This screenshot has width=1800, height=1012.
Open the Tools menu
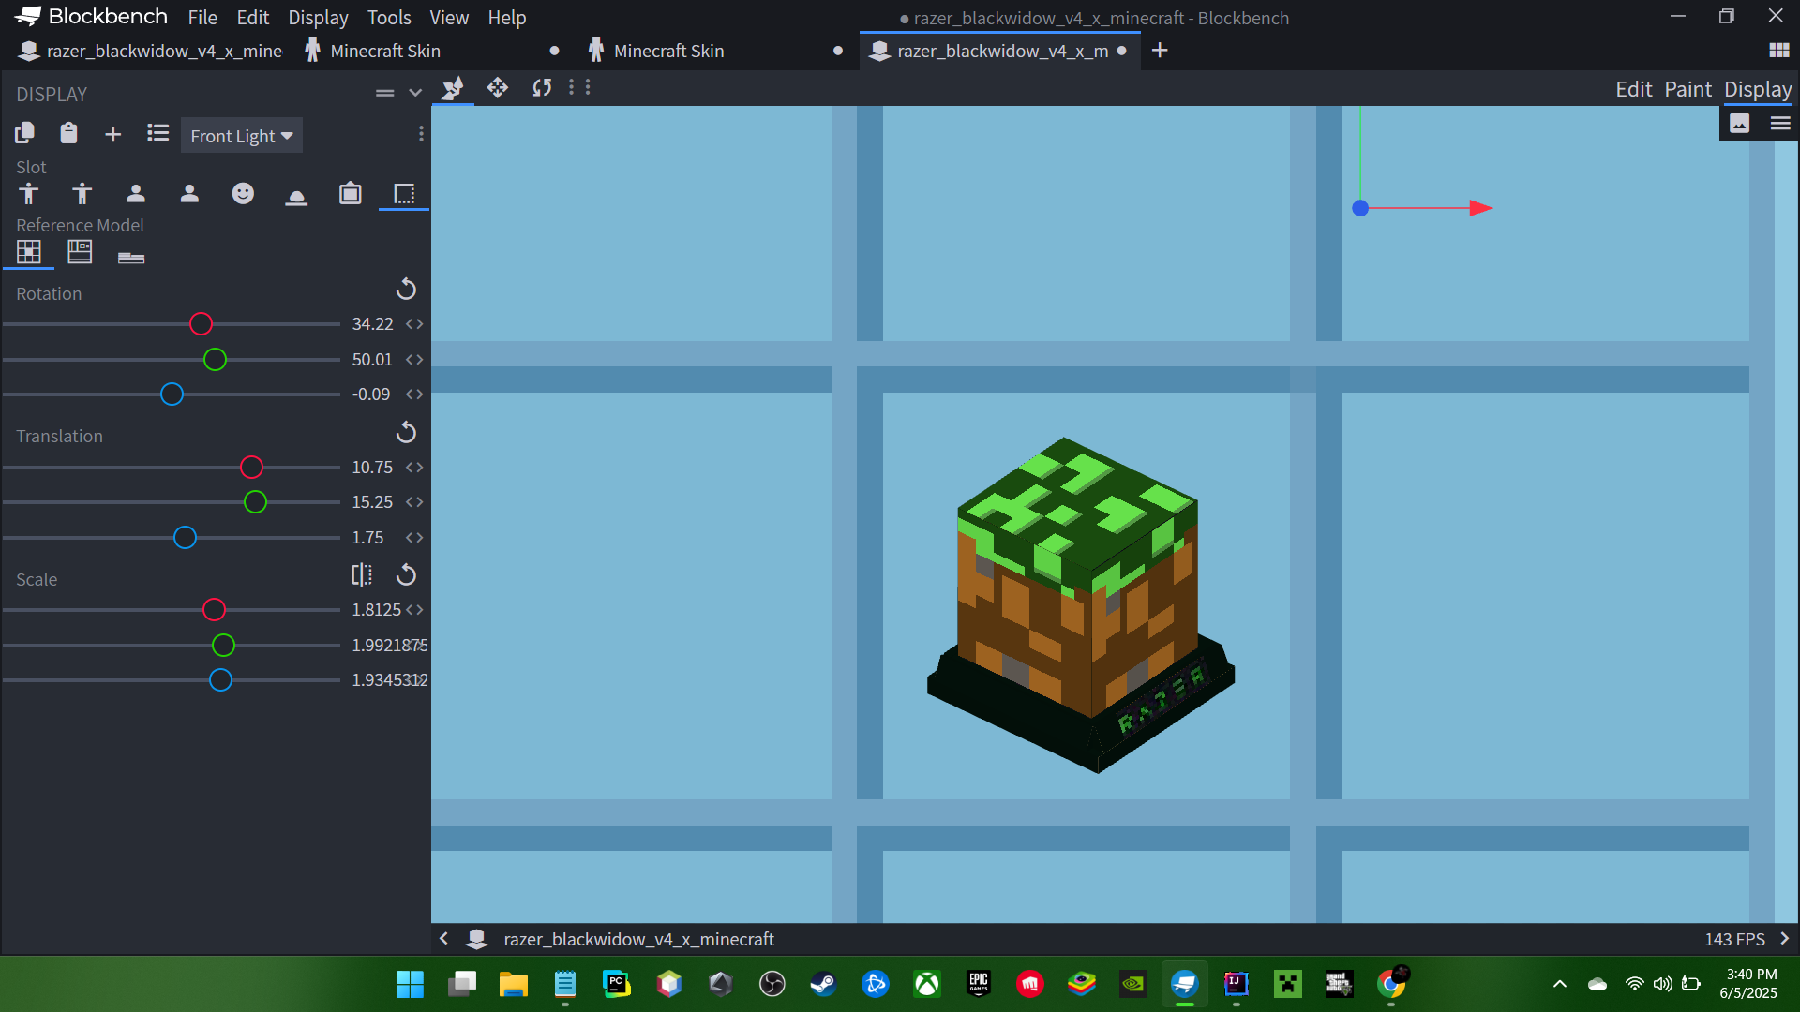coord(389,18)
